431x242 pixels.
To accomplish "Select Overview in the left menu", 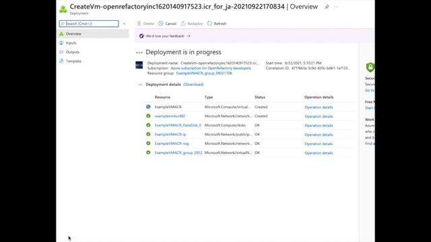I will 93,34.
